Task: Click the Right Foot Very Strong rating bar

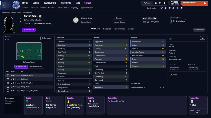Action: (x=194, y=69)
